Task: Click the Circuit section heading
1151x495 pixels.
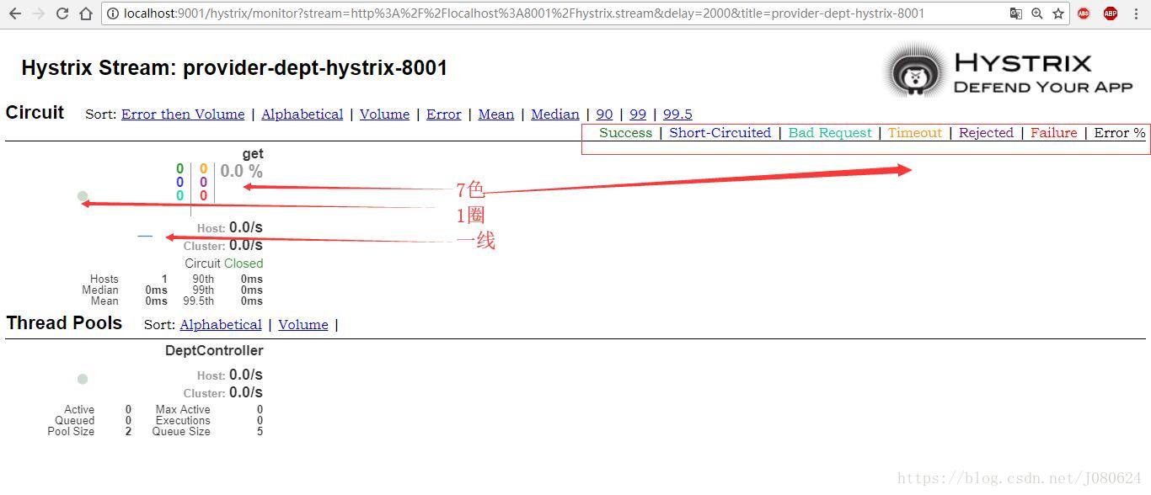Action: 35,113
